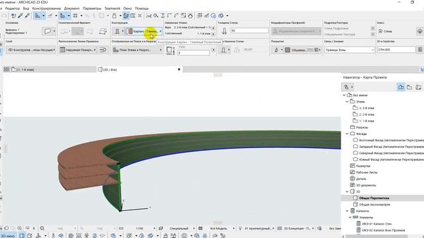Viewport: 424px width, 238px height.
Task: Click the СТН-005 ID input field
Action: pyautogui.click(x=396, y=50)
